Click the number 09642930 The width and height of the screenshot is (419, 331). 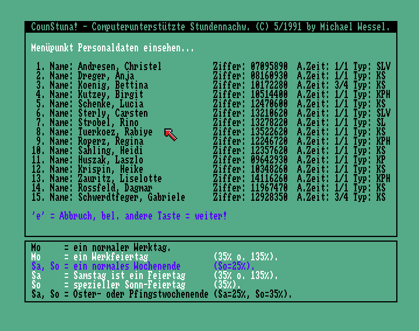269,160
